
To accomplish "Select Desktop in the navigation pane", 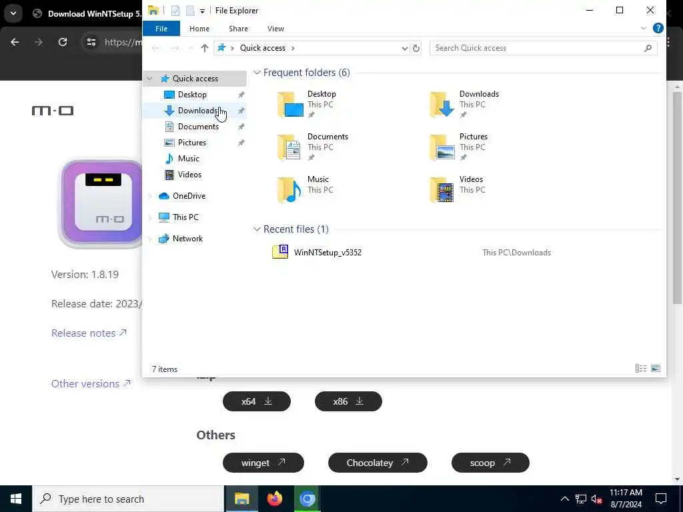I will pyautogui.click(x=192, y=95).
